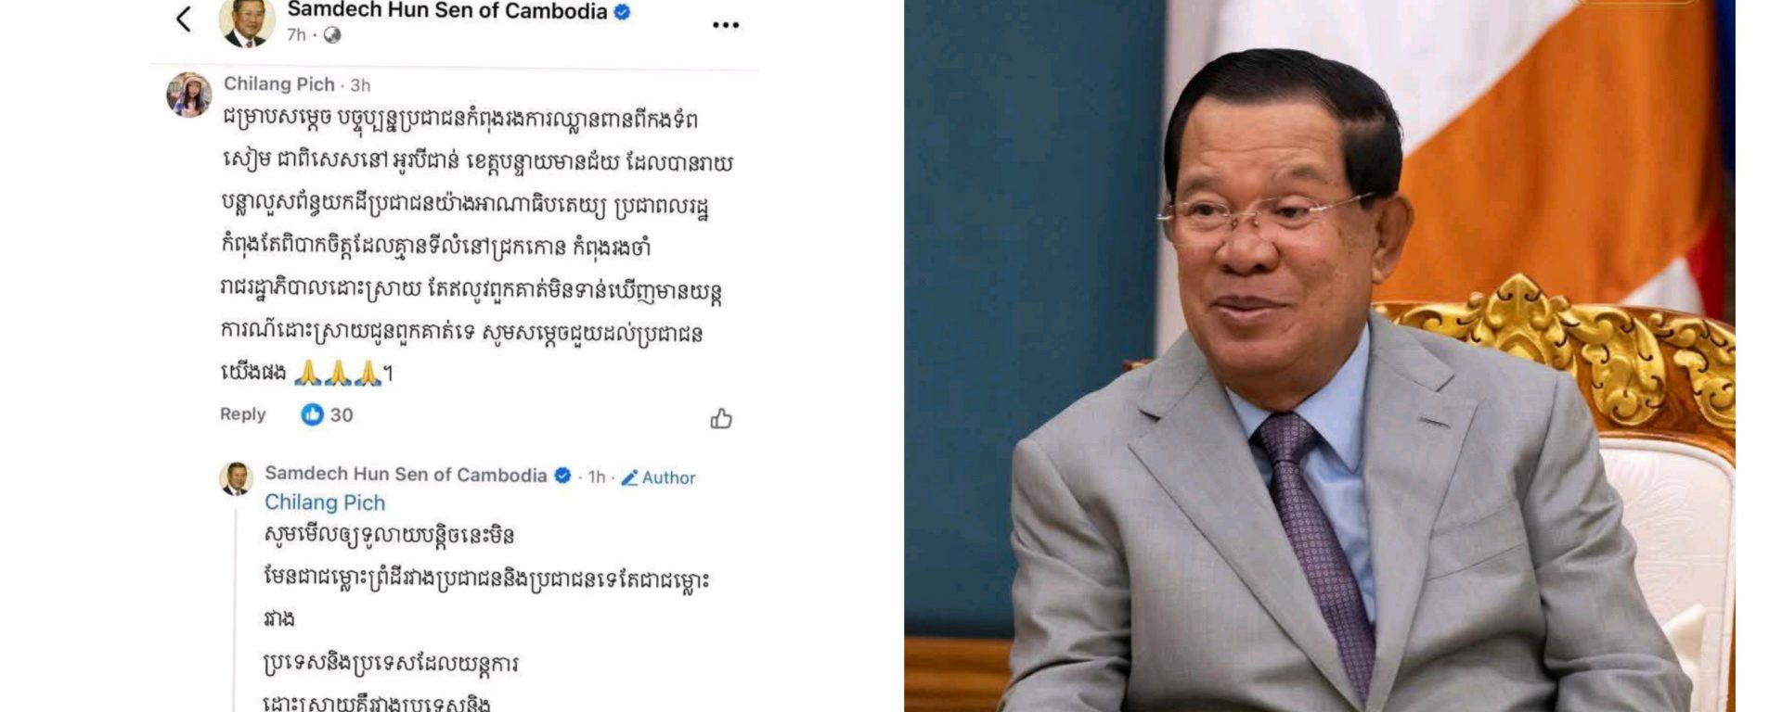Open the three-dots post options menu
The image size is (1782, 712).
[x=726, y=25]
